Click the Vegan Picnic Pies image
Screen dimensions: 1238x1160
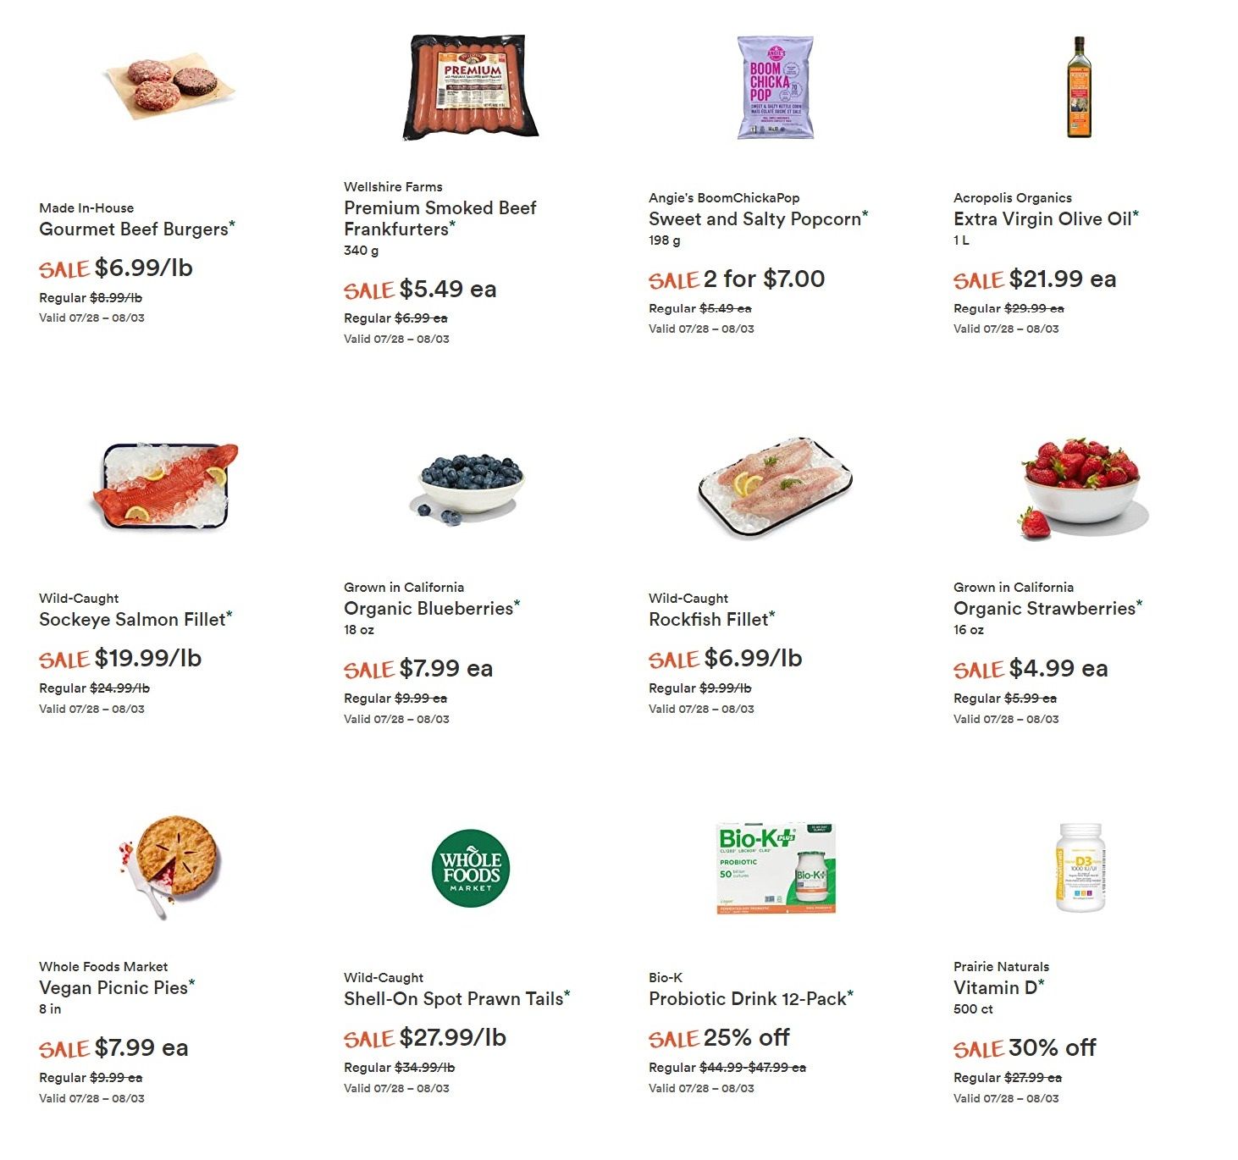pos(169,867)
